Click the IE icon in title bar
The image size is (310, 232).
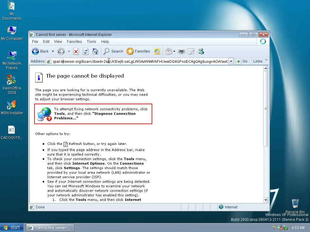point(31,35)
